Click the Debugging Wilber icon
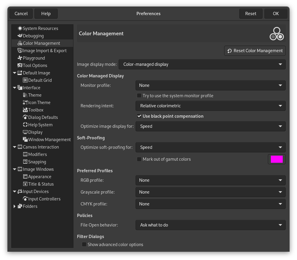The width and height of the screenshot is (297, 260). pos(20,36)
